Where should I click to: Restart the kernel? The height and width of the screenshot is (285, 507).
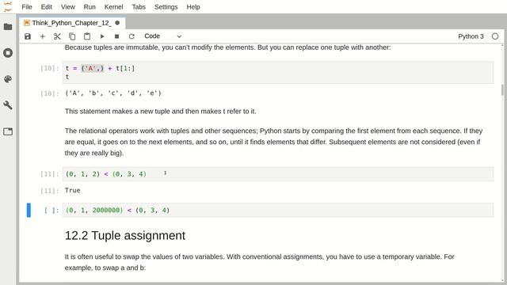(132, 36)
